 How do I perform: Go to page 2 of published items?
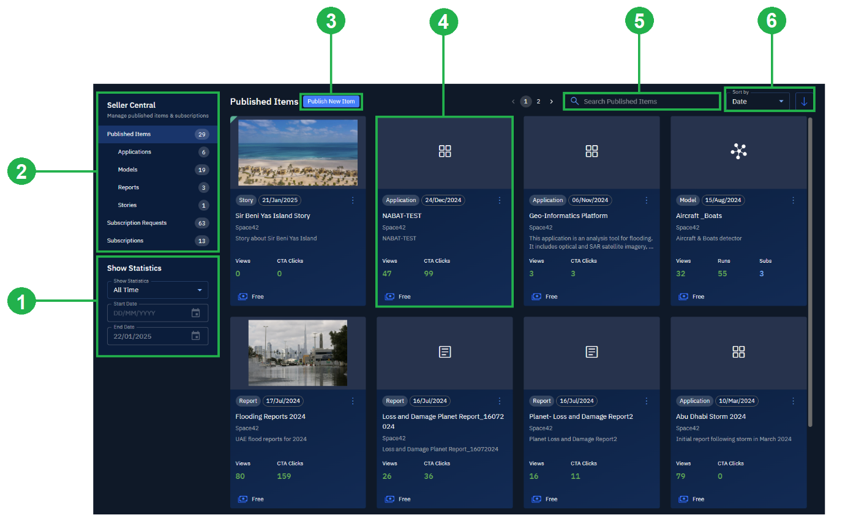[538, 101]
